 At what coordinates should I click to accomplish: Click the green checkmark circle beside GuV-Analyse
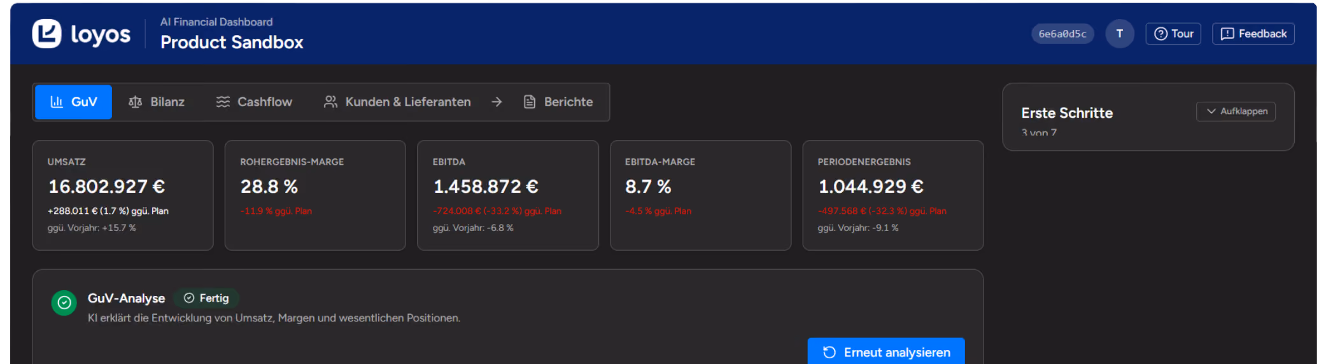(64, 303)
